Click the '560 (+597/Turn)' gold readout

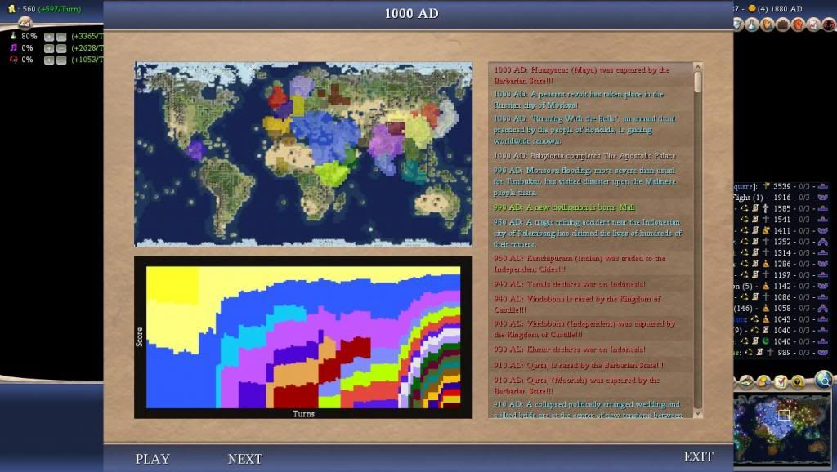pos(51,9)
